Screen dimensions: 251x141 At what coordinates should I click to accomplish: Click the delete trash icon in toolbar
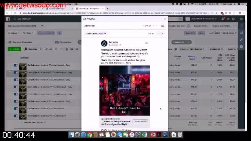pos(67,49)
